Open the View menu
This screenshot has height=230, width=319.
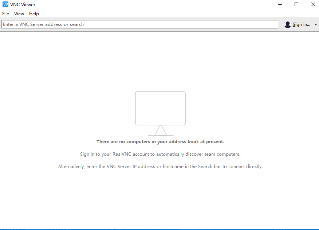(x=19, y=14)
